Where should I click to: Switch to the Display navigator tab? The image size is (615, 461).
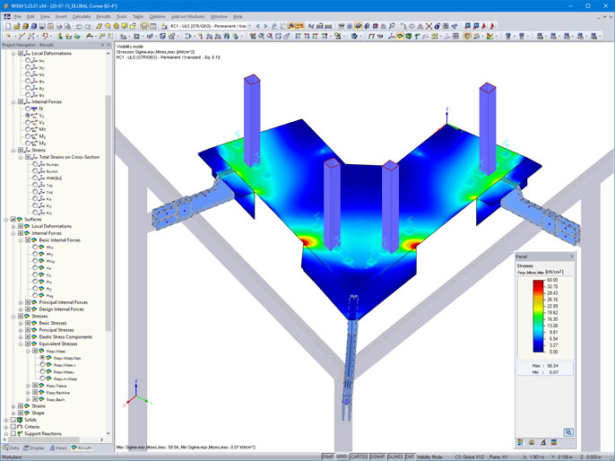[x=34, y=448]
